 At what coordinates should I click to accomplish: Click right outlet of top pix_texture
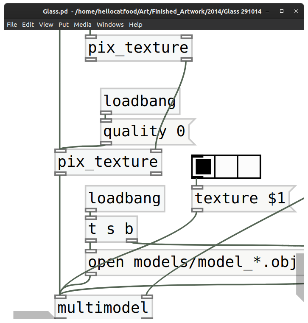click(x=187, y=60)
